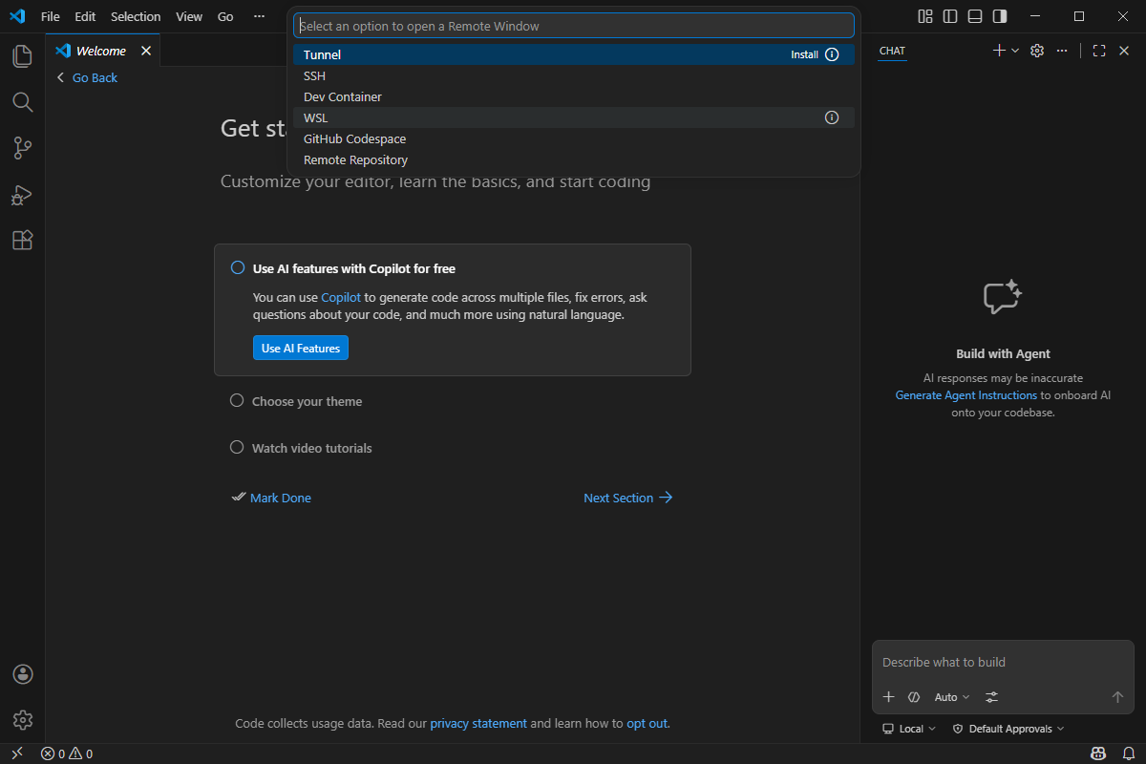Image resolution: width=1146 pixels, height=764 pixels.
Task: Open the Manage gear in activity bar
Action: [x=23, y=719]
